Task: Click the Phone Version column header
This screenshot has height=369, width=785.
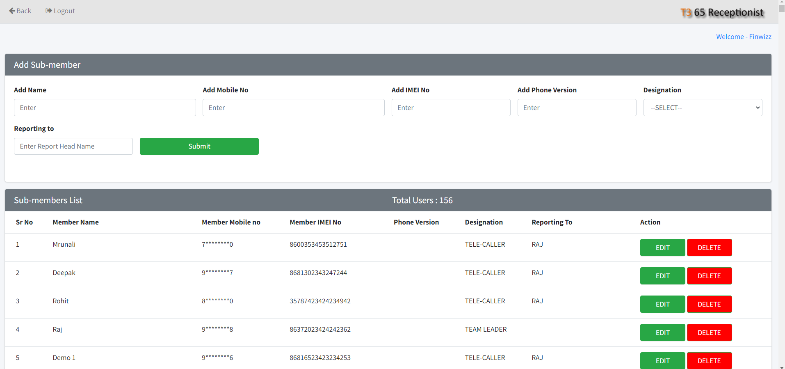Action: (416, 222)
